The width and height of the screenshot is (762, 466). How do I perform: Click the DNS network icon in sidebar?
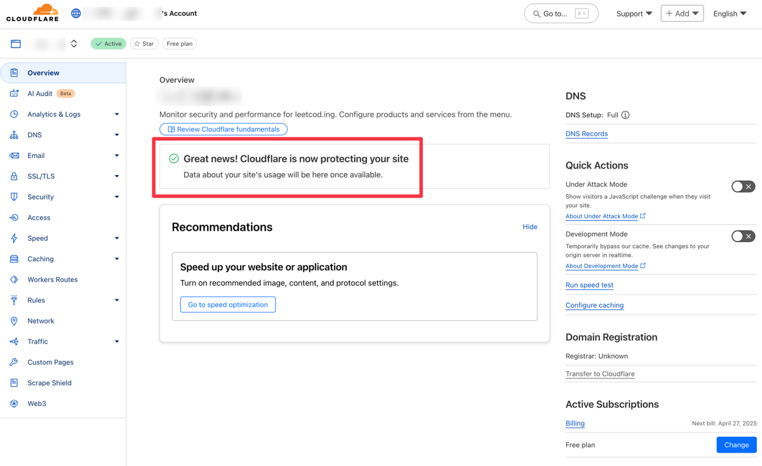tap(14, 135)
